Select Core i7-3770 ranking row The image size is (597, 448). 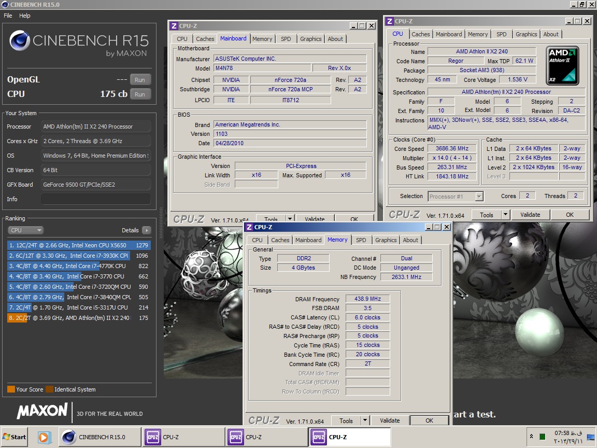point(79,276)
